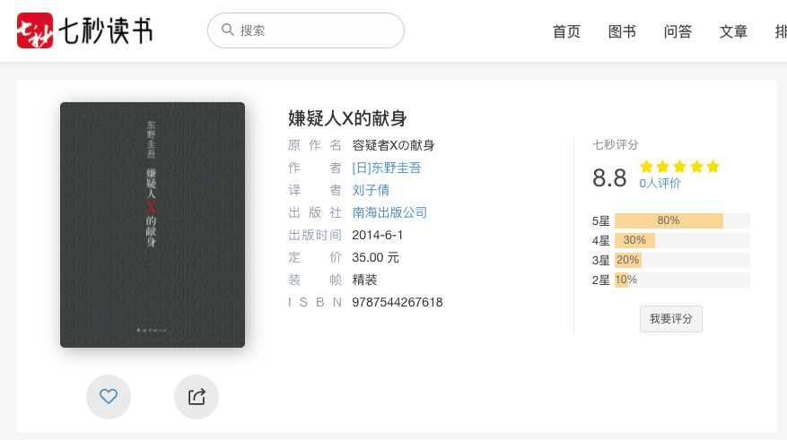787x440 pixels.
Task: Select the publish date 2014-6-1
Action: [378, 235]
